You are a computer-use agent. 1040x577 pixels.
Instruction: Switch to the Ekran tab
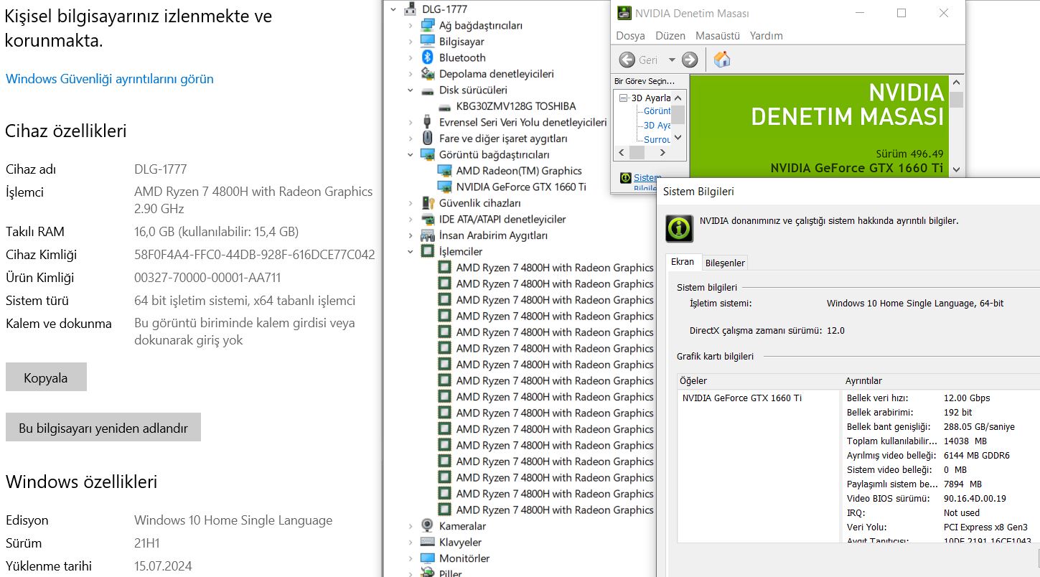683,262
